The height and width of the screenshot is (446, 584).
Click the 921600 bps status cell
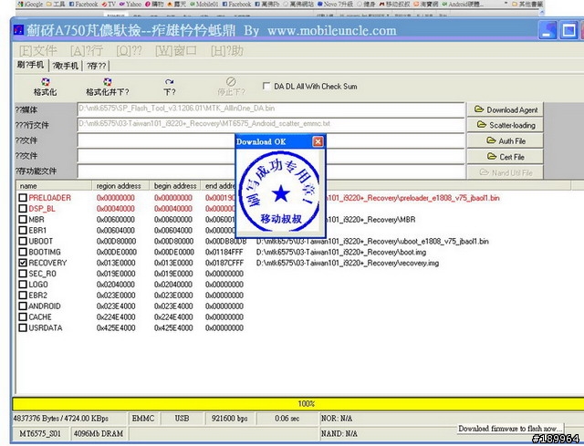[229, 419]
